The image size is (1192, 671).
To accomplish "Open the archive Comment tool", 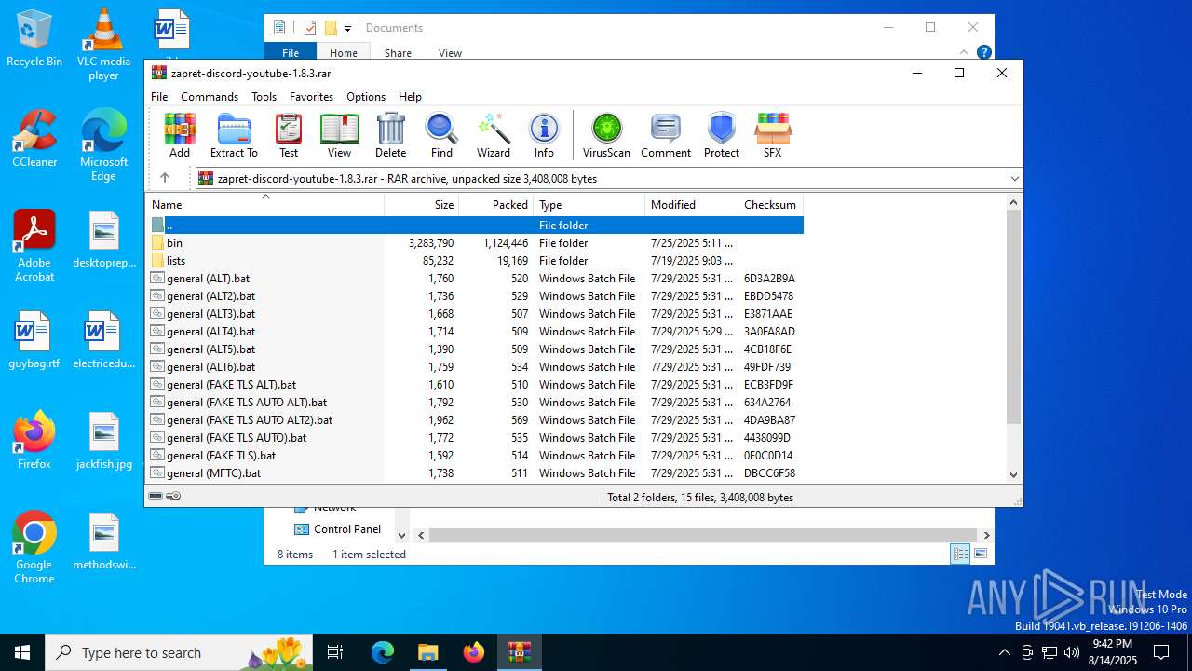I will 665,135.
